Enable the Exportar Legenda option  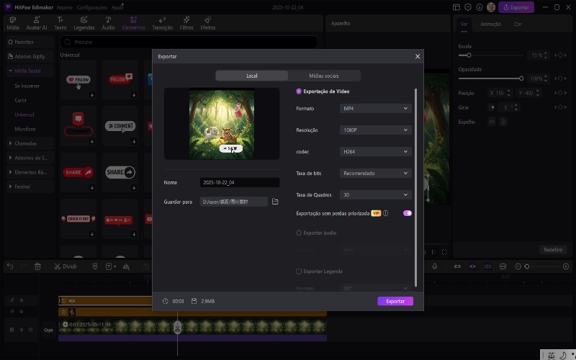coord(299,271)
